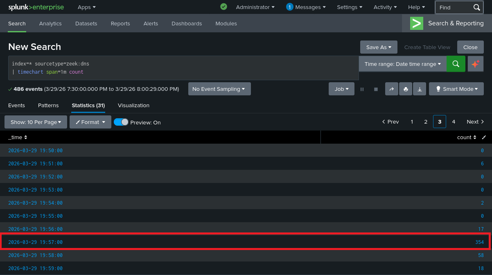The height and width of the screenshot is (275, 492).
Task: Open the Time range picker
Action: 402,64
